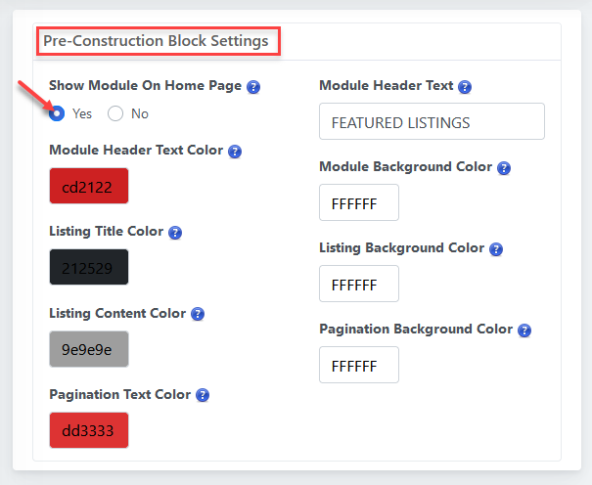Click help icon beside Listing Content Color
This screenshot has width=592, height=485.
(198, 314)
